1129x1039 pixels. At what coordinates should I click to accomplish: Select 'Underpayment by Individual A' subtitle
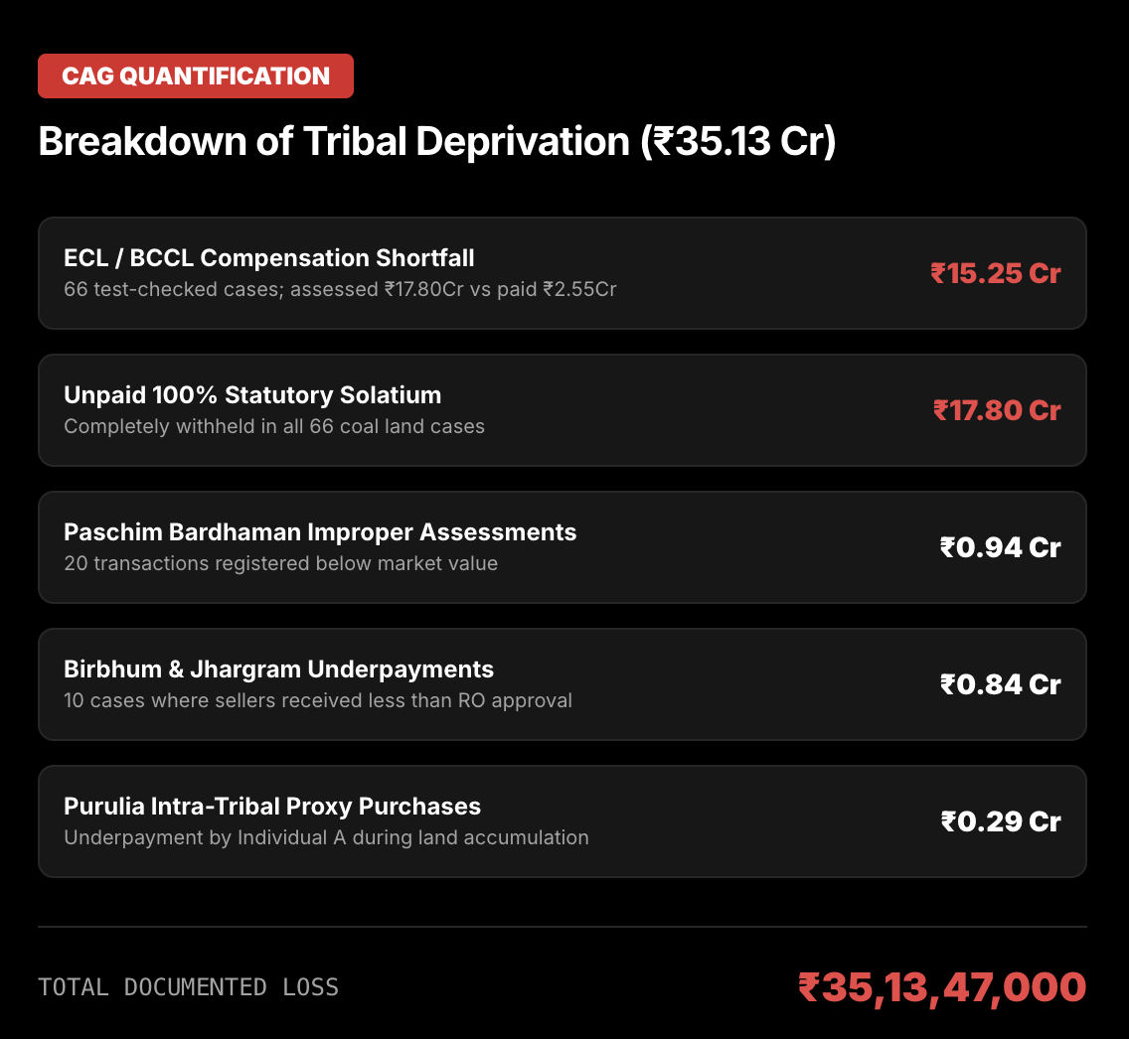pos(326,837)
